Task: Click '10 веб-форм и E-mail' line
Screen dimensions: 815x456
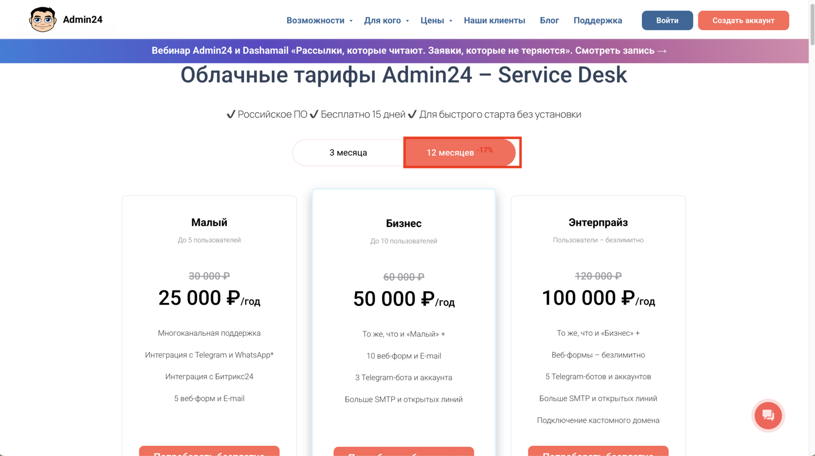Action: click(404, 356)
